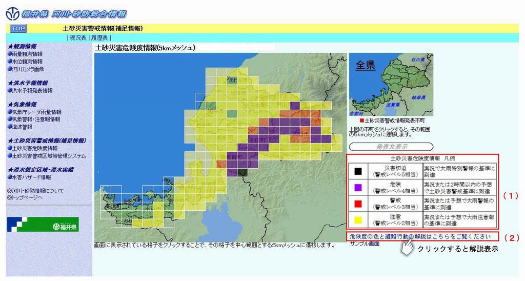
Task: Open 水害ハザード情報 link
Action: coord(31,177)
